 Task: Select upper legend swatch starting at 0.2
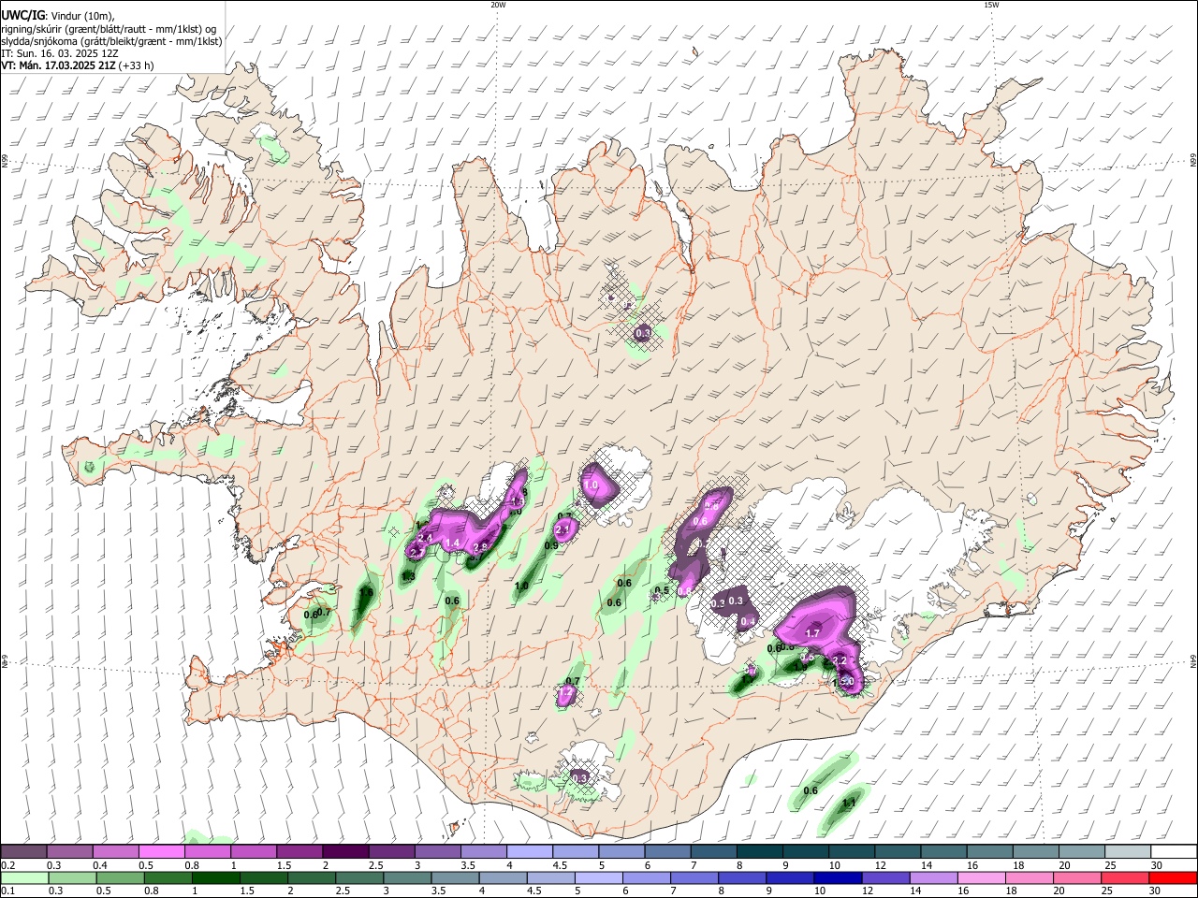point(24,851)
